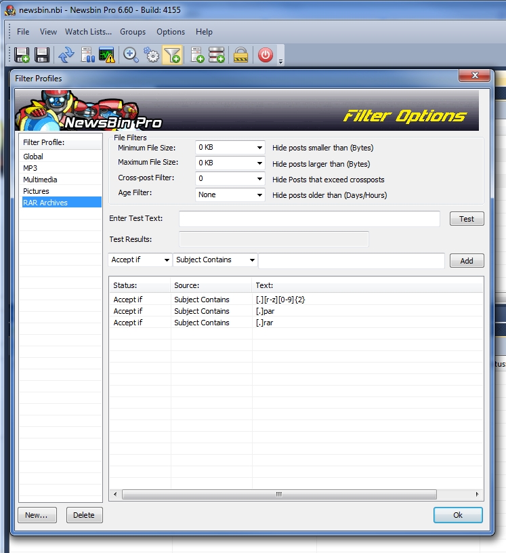The height and width of the screenshot is (553, 506).
Task: Open the Groups menu
Action: 133,32
